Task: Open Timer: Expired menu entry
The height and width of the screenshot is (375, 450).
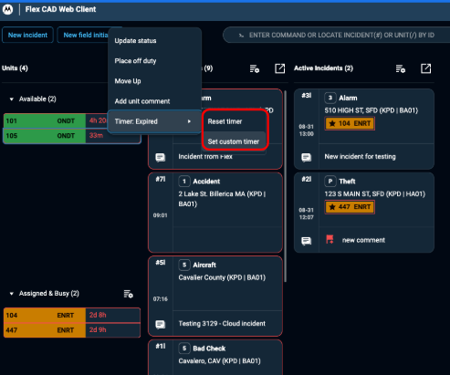Action: (x=154, y=121)
